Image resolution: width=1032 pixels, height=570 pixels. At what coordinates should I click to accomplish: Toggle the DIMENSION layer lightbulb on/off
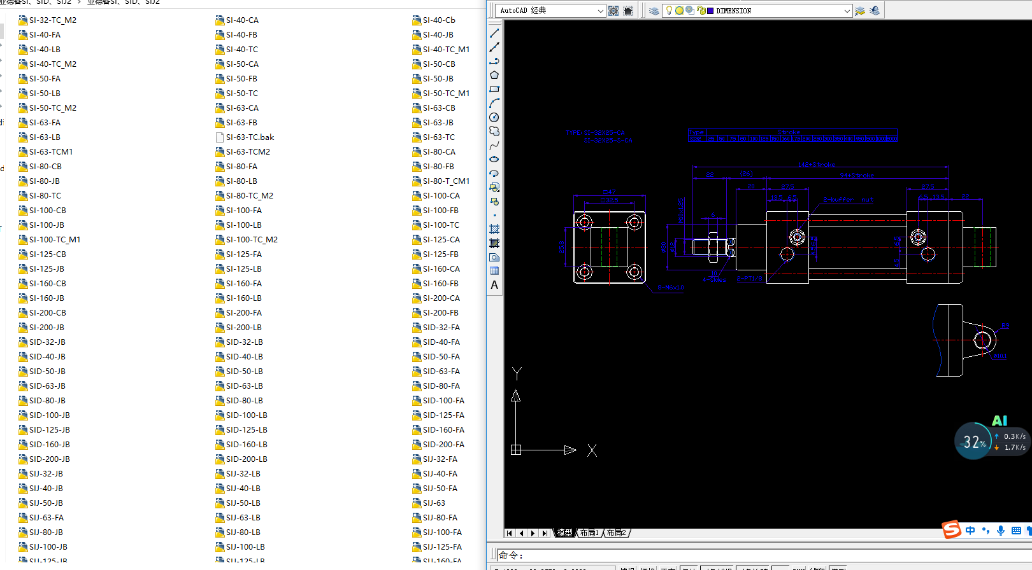[x=669, y=11]
